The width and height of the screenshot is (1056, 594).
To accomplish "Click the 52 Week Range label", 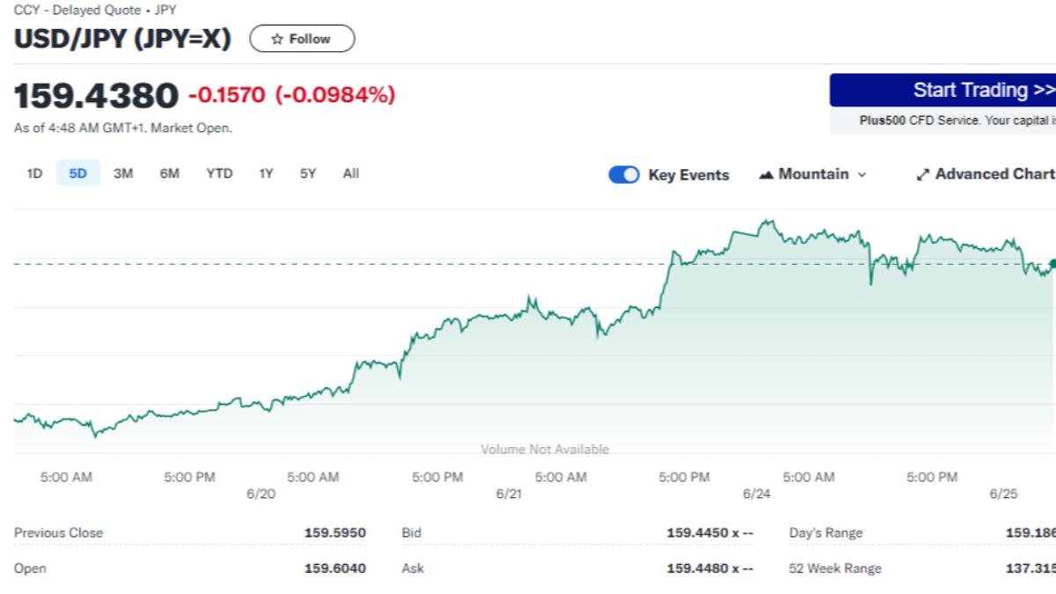I will pyautogui.click(x=834, y=568).
